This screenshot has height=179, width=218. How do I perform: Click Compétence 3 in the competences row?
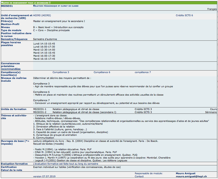pos(61,72)
